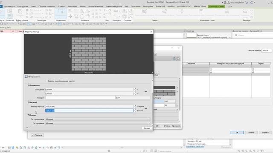Click the shopping cart icon in title bar

(x=247, y=3)
